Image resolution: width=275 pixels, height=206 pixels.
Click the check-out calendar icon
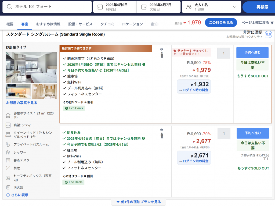tap(144, 7)
